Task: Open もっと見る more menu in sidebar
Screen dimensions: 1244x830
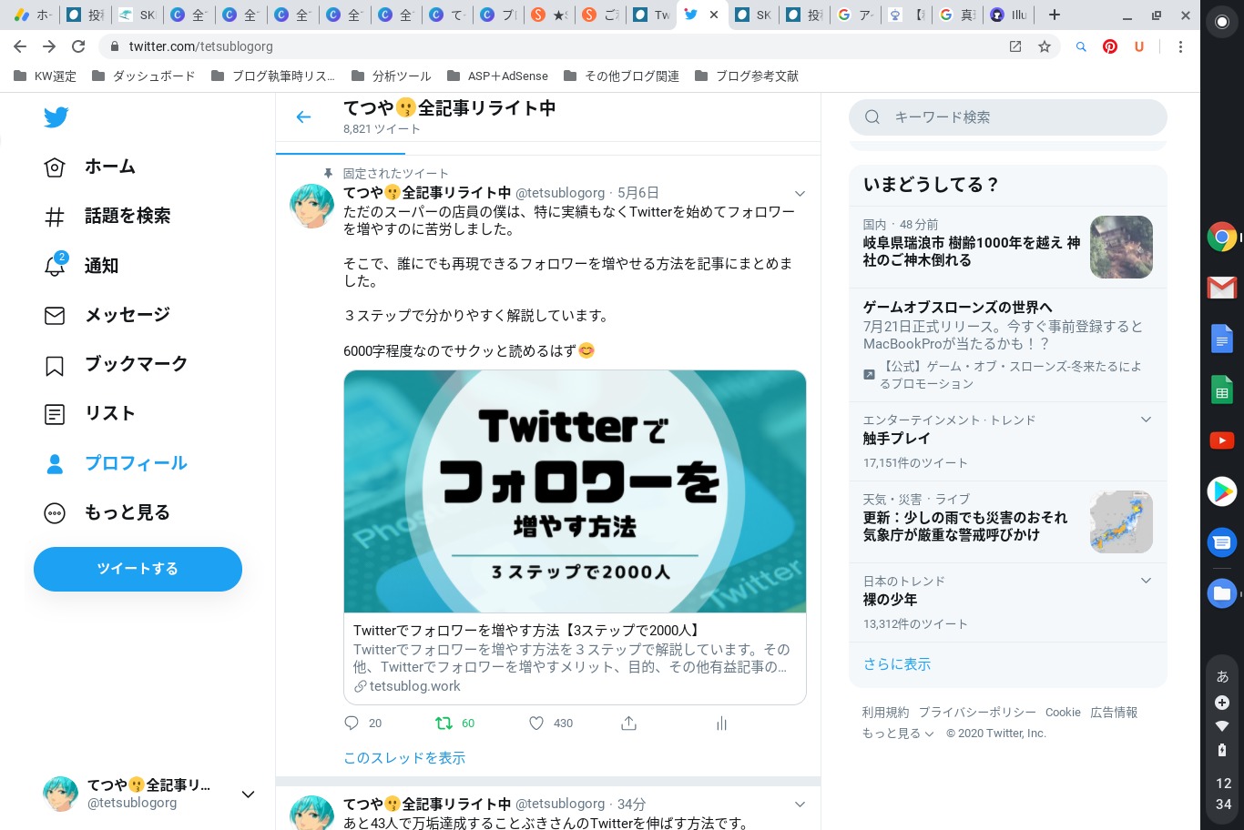Action: coord(107,512)
